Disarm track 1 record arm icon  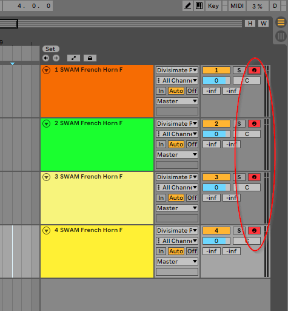(254, 70)
